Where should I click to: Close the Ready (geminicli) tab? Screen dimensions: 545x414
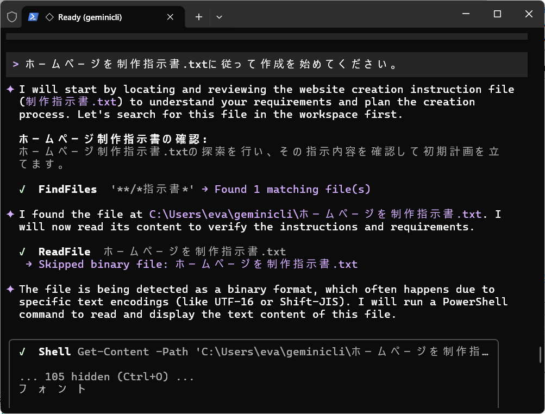click(170, 17)
